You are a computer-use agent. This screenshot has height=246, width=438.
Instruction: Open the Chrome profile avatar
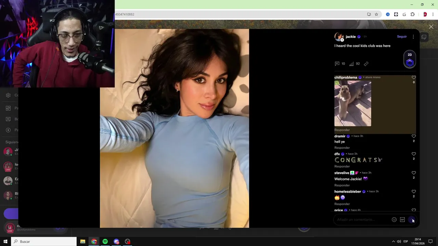[x=425, y=14]
